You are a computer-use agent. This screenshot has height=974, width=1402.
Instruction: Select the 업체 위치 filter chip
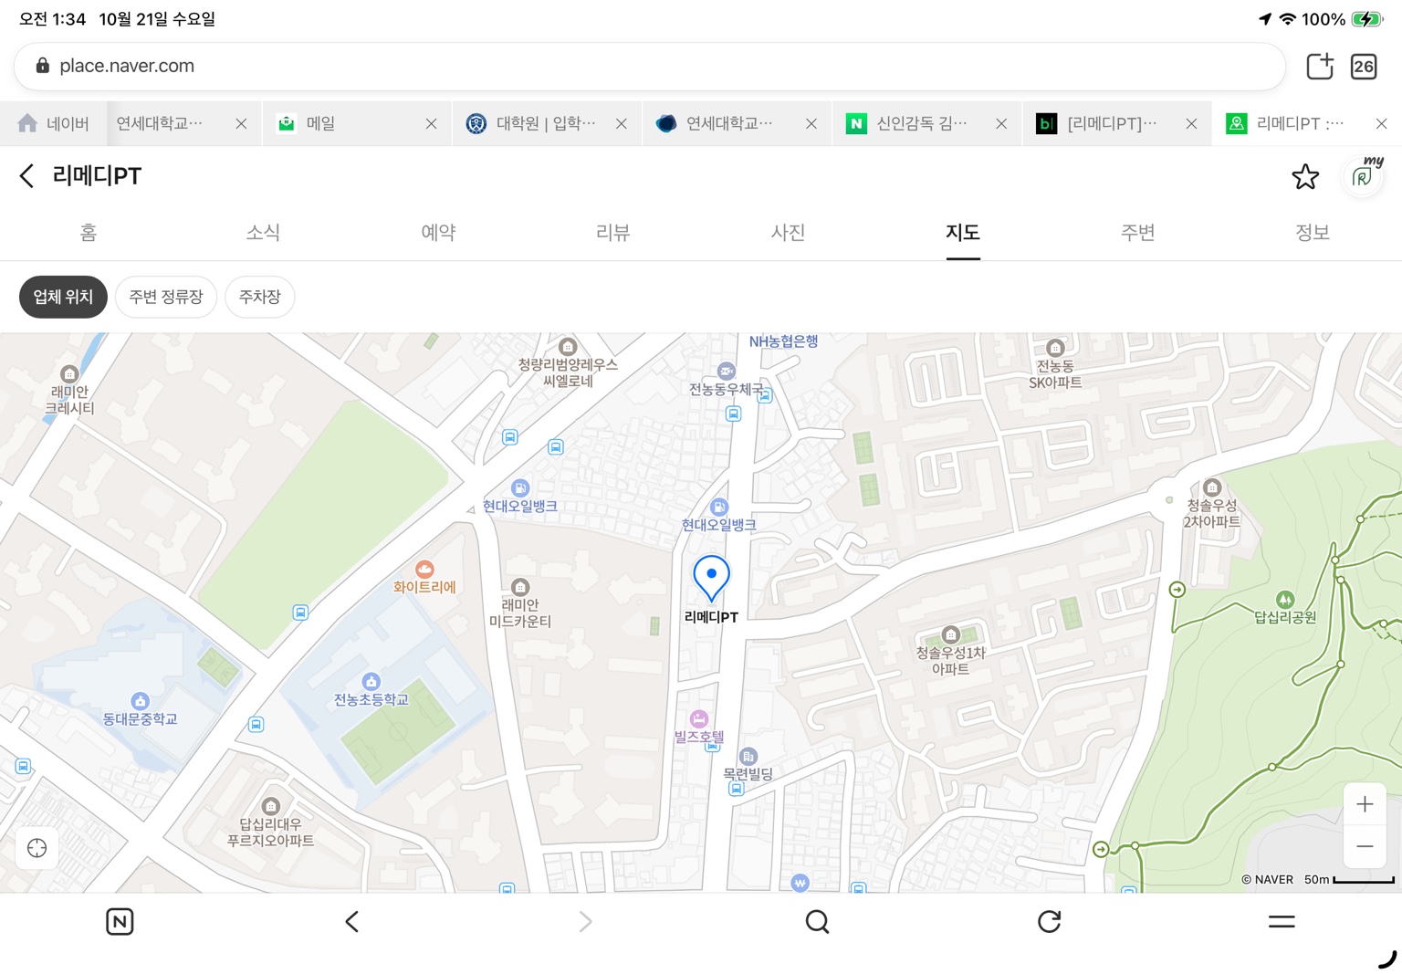coord(63,297)
